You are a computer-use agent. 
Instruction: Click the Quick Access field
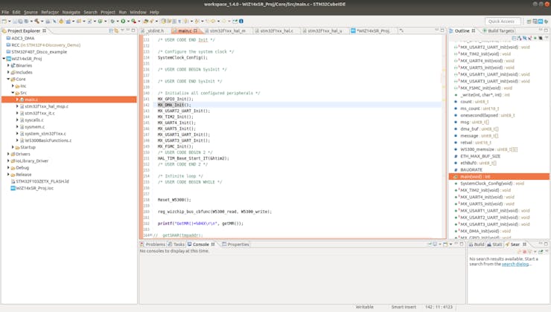point(503,22)
